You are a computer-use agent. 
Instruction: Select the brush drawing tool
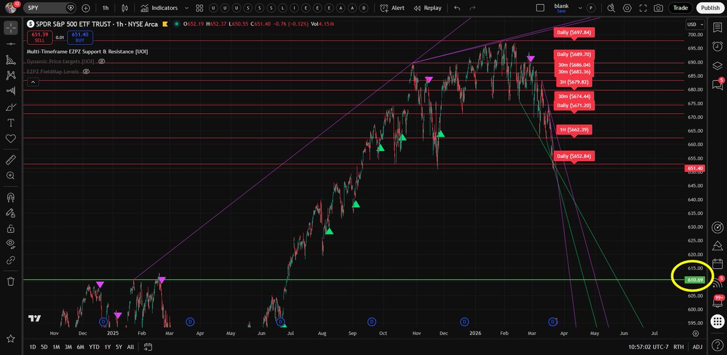[x=10, y=107]
